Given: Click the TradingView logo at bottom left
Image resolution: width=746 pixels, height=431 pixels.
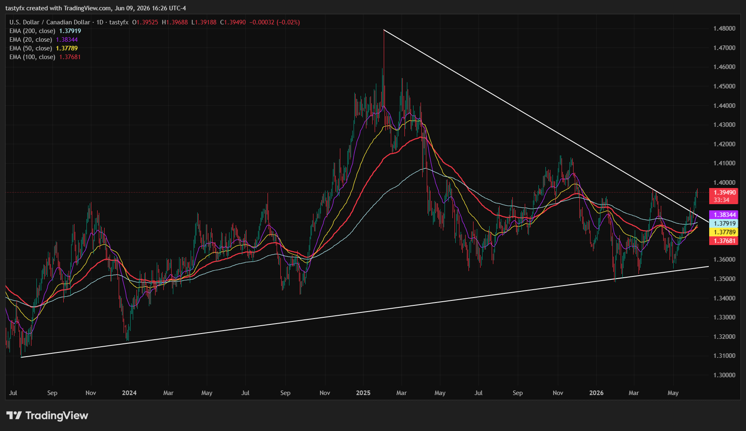Looking at the screenshot, I should point(47,415).
